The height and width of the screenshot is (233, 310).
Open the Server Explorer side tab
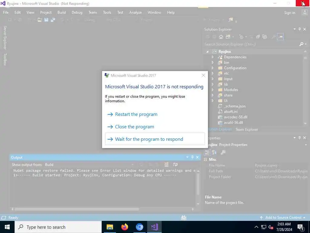coord(5,37)
